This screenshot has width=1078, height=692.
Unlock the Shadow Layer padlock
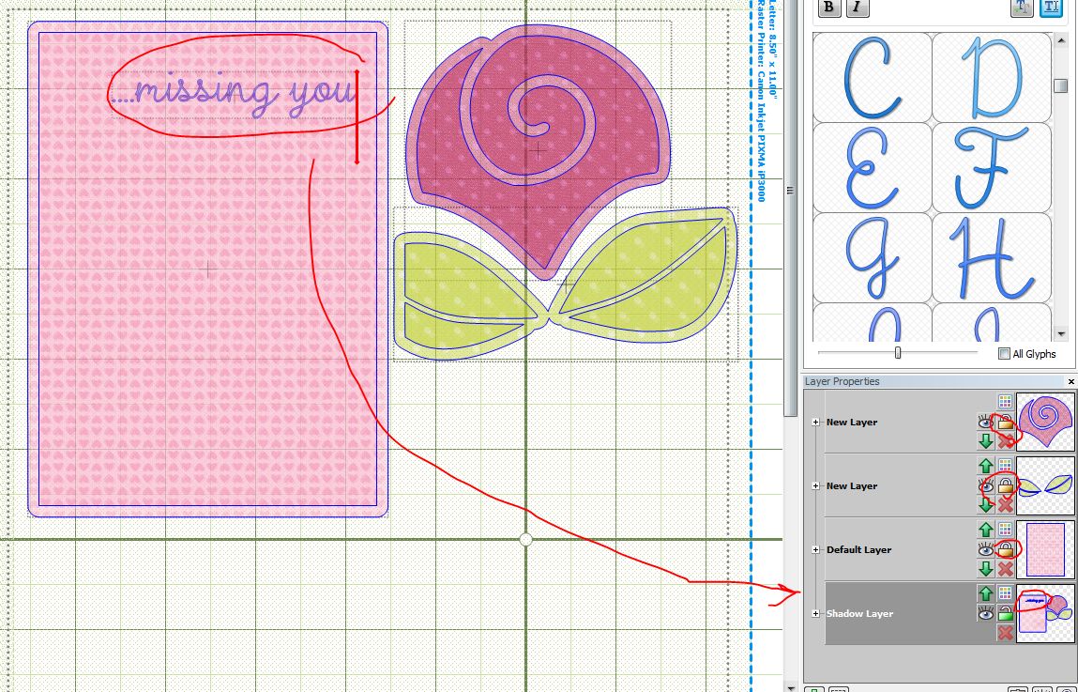point(1003,612)
